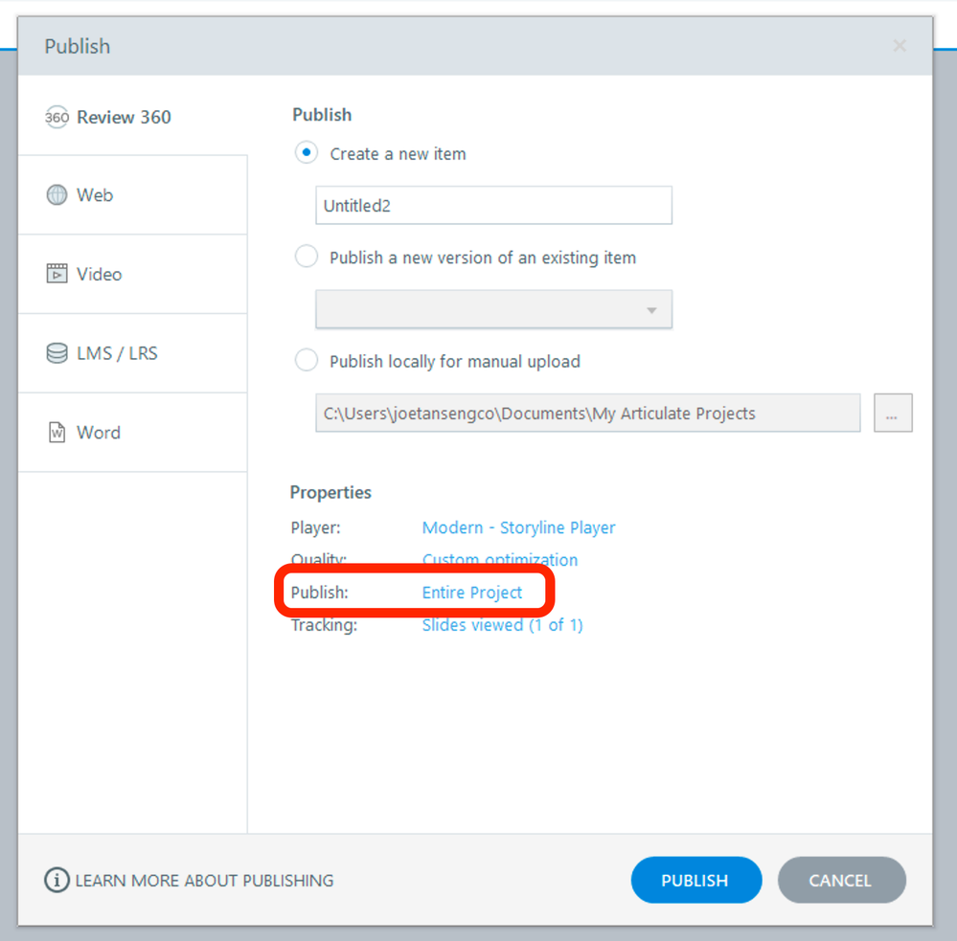Open the Modern - Storyline Player settings

pos(518,527)
